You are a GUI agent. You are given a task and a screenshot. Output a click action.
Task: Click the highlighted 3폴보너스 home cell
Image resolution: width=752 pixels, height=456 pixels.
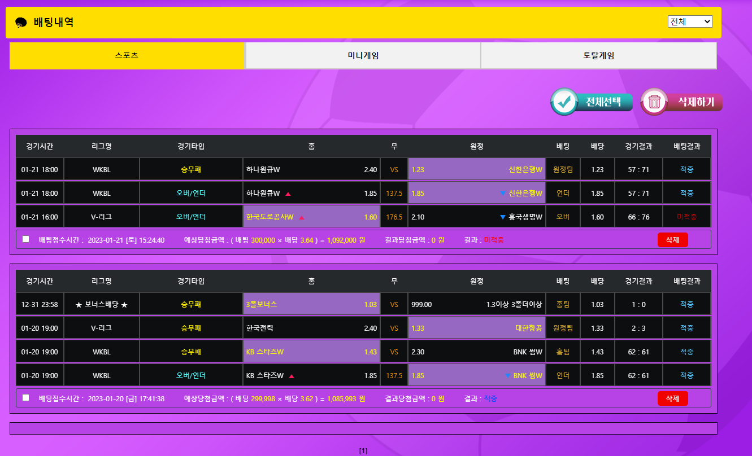click(311, 304)
